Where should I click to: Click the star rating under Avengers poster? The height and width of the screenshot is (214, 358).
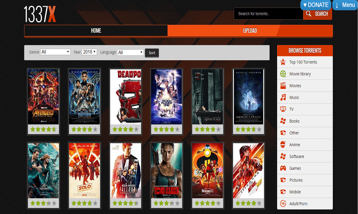tap(43, 129)
